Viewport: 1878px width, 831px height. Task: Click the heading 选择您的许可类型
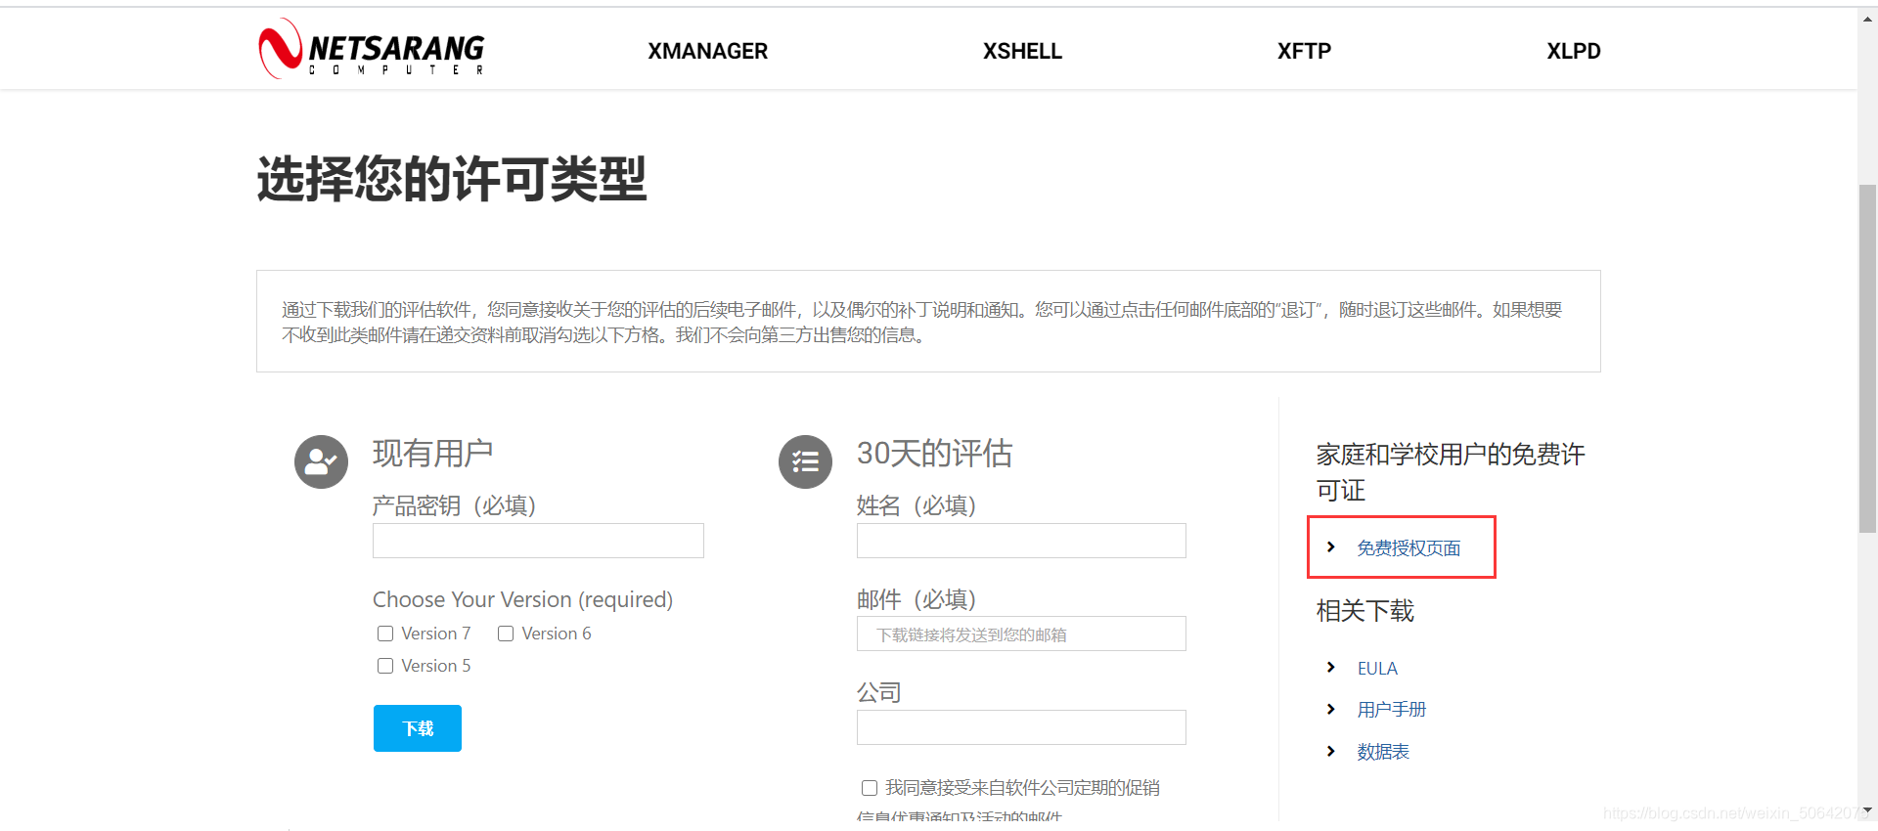(x=452, y=179)
